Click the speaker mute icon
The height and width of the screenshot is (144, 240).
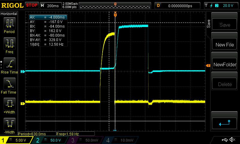pyautogui.click(x=232, y=140)
